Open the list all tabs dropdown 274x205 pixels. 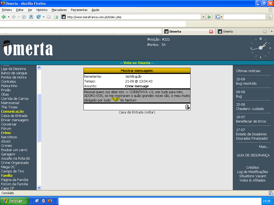coord(272,31)
